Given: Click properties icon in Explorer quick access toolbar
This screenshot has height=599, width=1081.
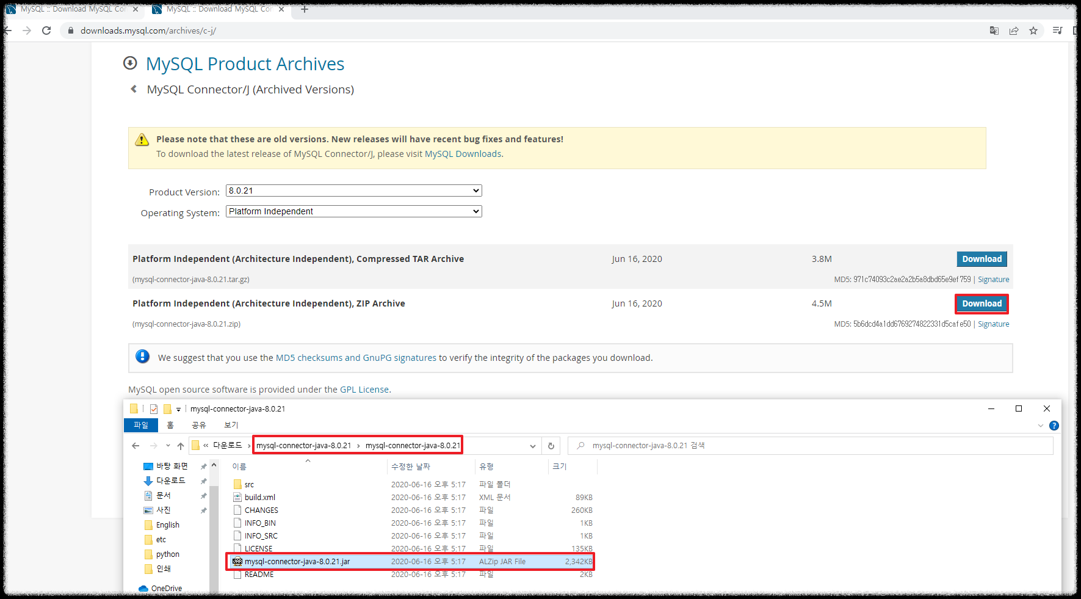Looking at the screenshot, I should [154, 409].
